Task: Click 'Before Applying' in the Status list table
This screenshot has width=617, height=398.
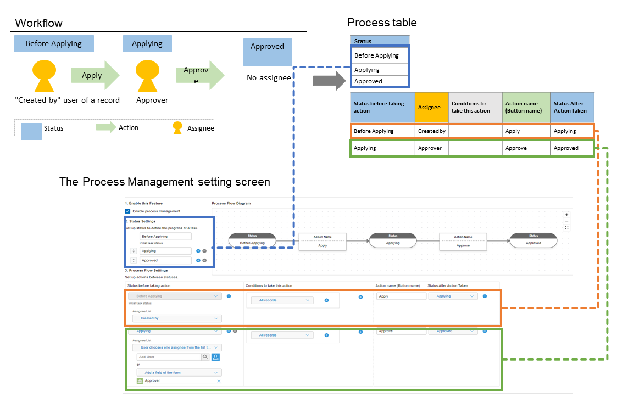Action: 380,55
